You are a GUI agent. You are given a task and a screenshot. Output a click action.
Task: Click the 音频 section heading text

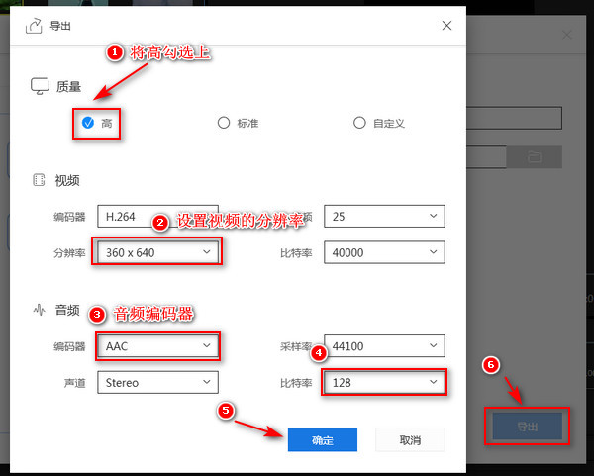tap(67, 310)
